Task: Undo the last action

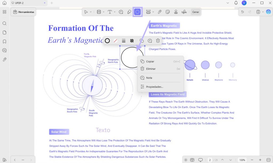Action: tap(242, 12)
